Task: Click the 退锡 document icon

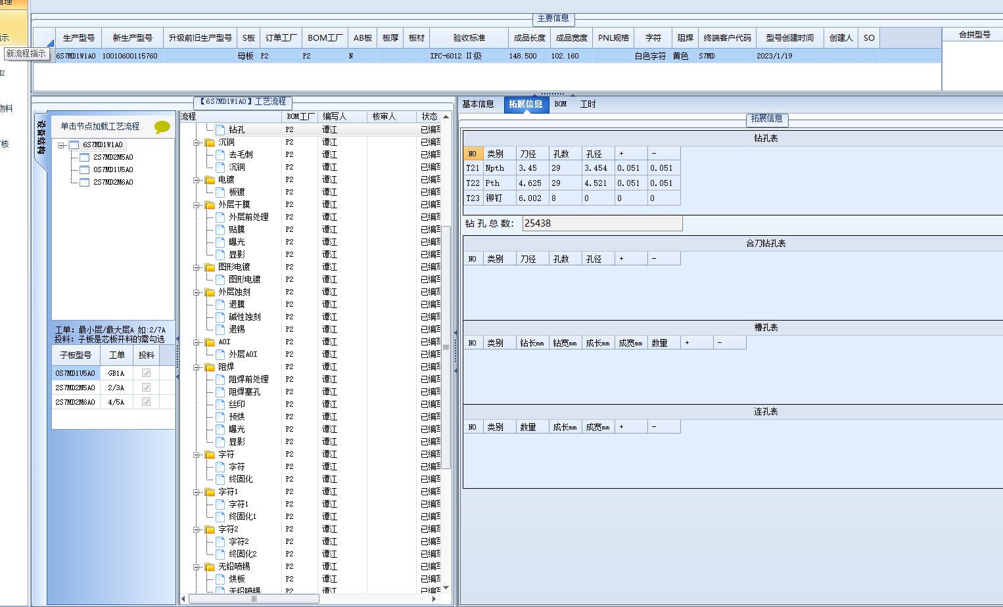Action: (x=220, y=330)
